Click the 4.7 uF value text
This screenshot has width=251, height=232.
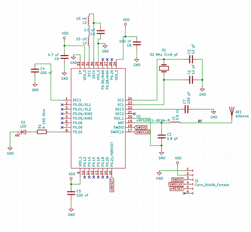tap(54, 55)
